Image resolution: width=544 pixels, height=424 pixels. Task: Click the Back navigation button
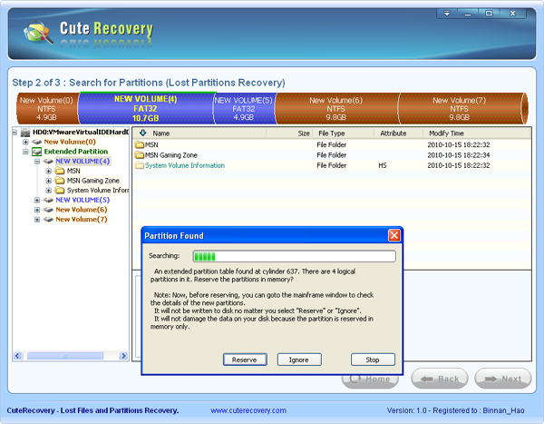tap(440, 379)
